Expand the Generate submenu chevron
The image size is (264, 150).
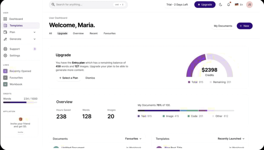[35, 39]
